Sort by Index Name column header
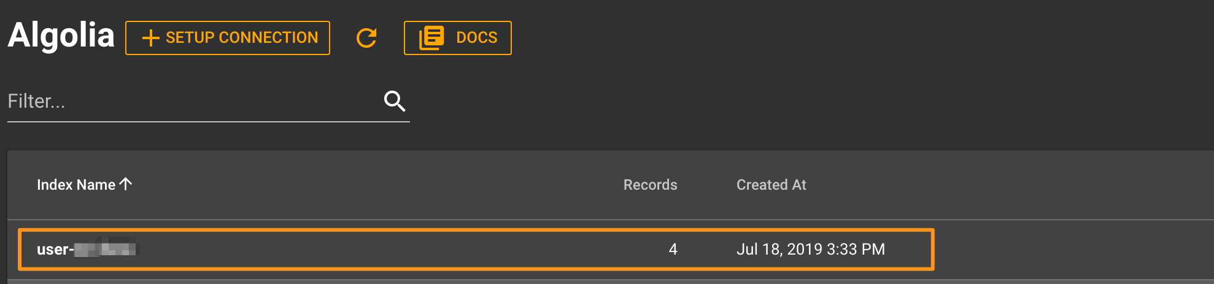This screenshot has width=1214, height=284. point(76,185)
